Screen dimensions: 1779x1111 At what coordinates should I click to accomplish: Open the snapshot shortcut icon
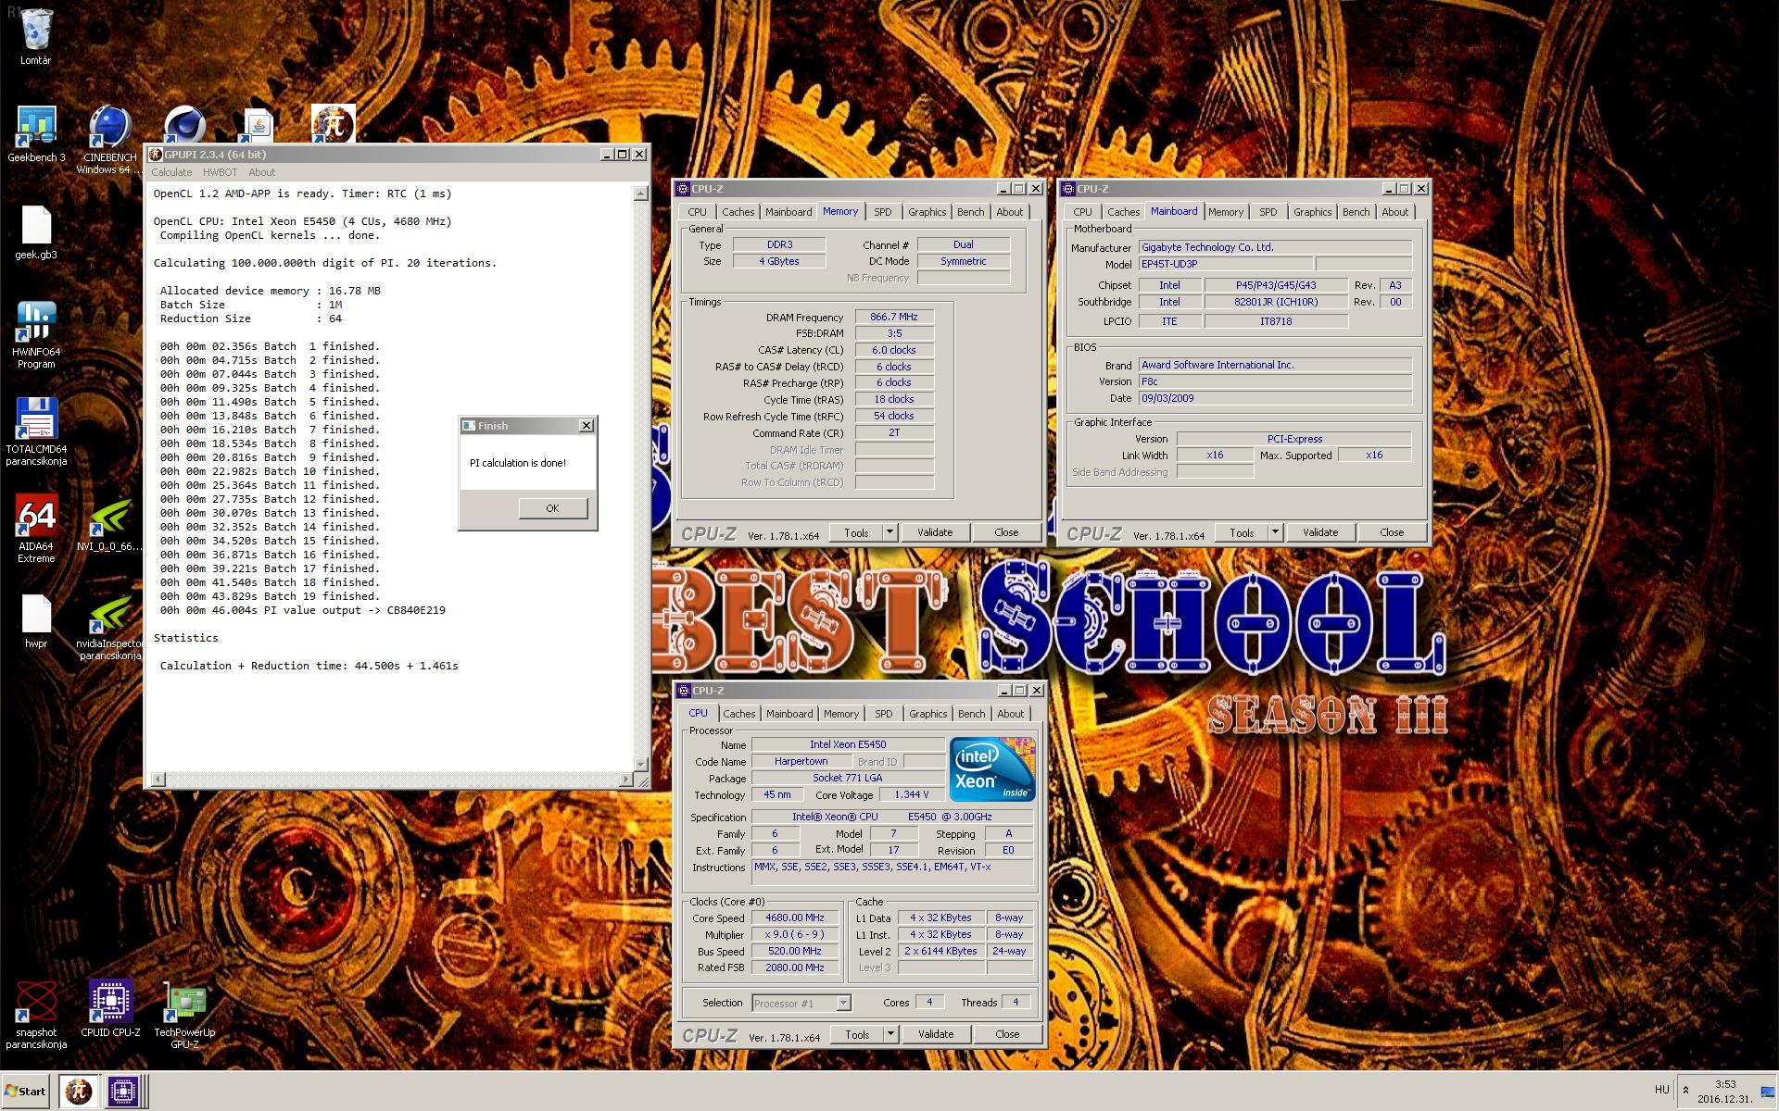[x=36, y=1002]
